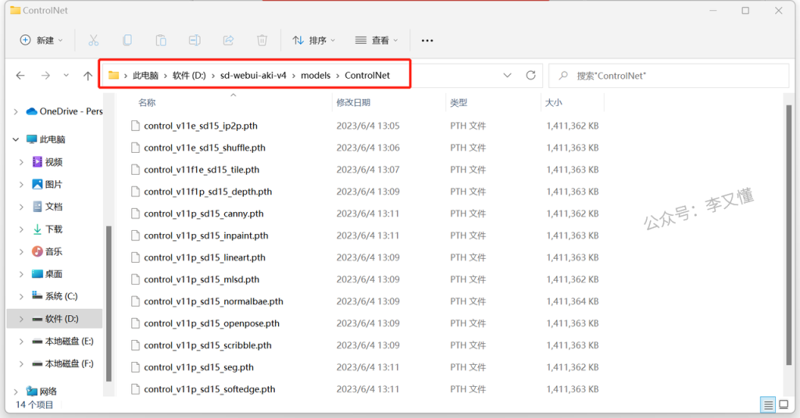Select 下载 in the sidebar
Screen dimensions: 800x418
click(x=48, y=229)
